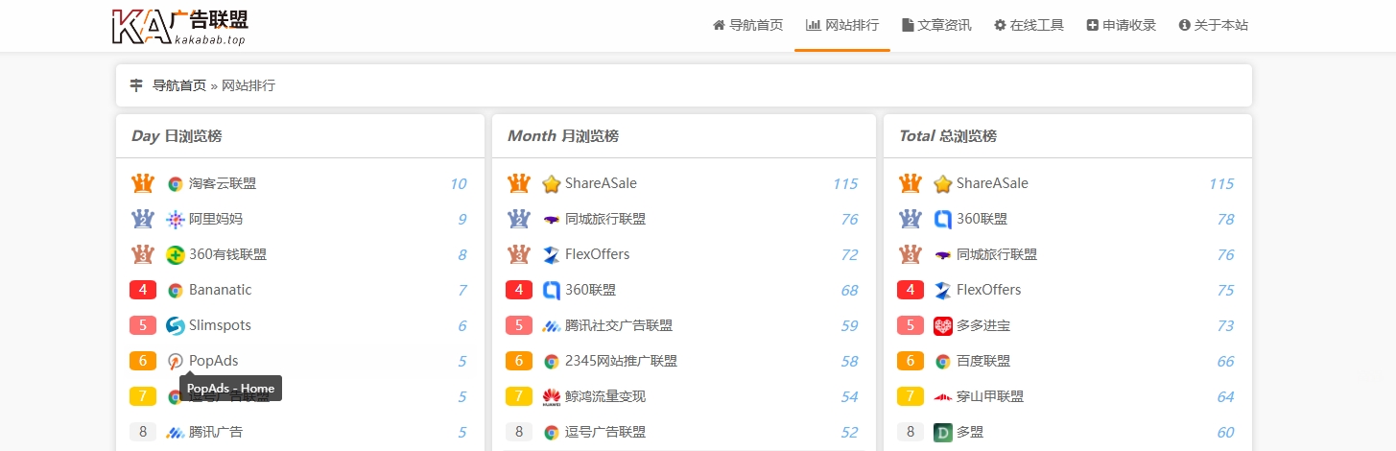Click view count 10 beside 淘客云联盟
1396x451 pixels.
[x=459, y=184]
